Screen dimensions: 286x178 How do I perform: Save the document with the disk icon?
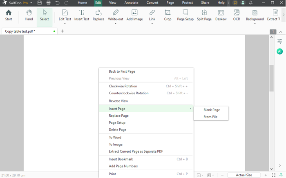tap(40, 3)
